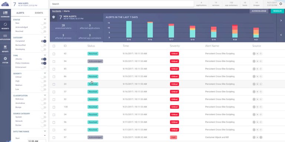The height and width of the screenshot is (142, 285).
Task: Toggle the Acknowledged status filter
Action: 44,27
